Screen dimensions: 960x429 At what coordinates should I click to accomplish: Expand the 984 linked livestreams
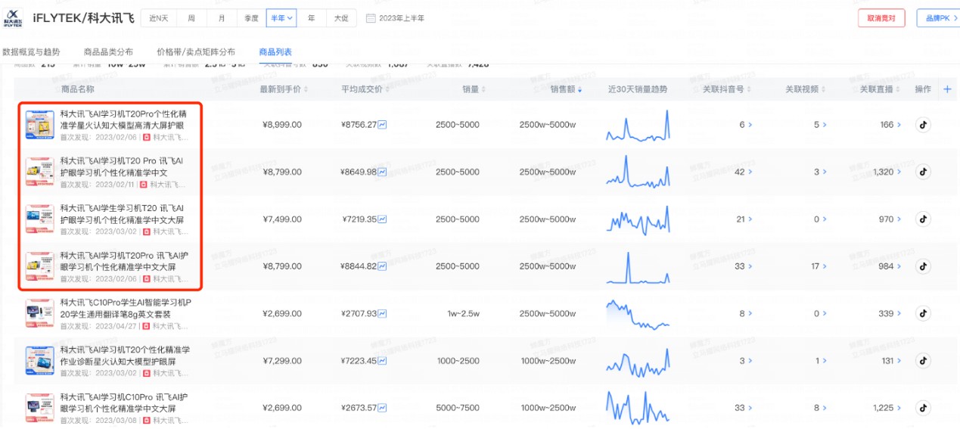(891, 266)
